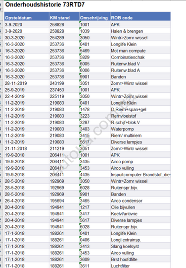186x268 pixels.
Task: Select the code cell '1217'
Action: click(94, 207)
